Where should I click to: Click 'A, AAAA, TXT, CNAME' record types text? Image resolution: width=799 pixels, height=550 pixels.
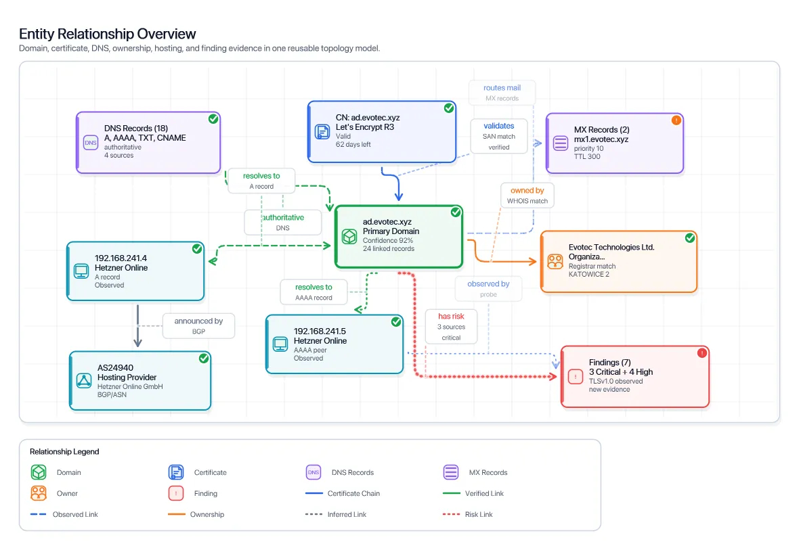click(x=145, y=138)
